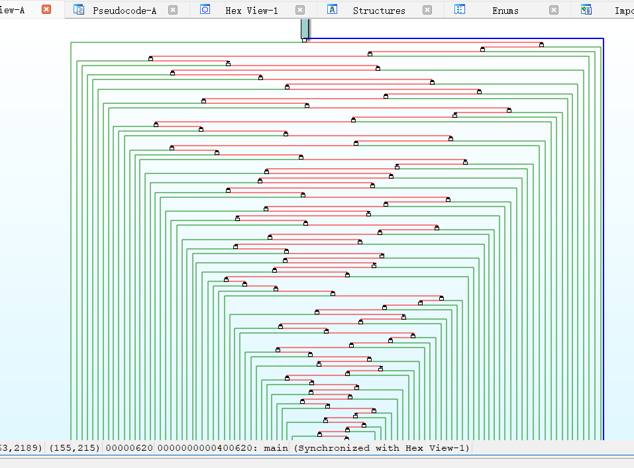Viewport: 634px width, 468px height.
Task: Close the Structures tab
Action: pyautogui.click(x=427, y=10)
